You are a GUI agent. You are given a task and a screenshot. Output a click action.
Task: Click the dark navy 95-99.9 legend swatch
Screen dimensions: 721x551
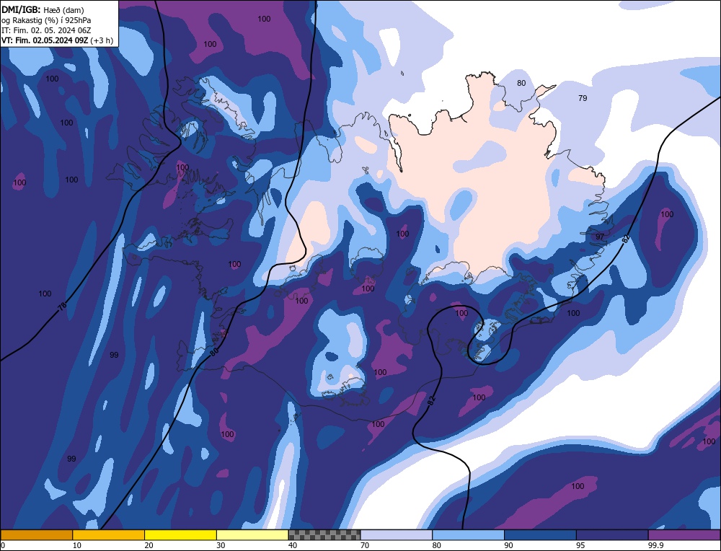click(x=612, y=535)
